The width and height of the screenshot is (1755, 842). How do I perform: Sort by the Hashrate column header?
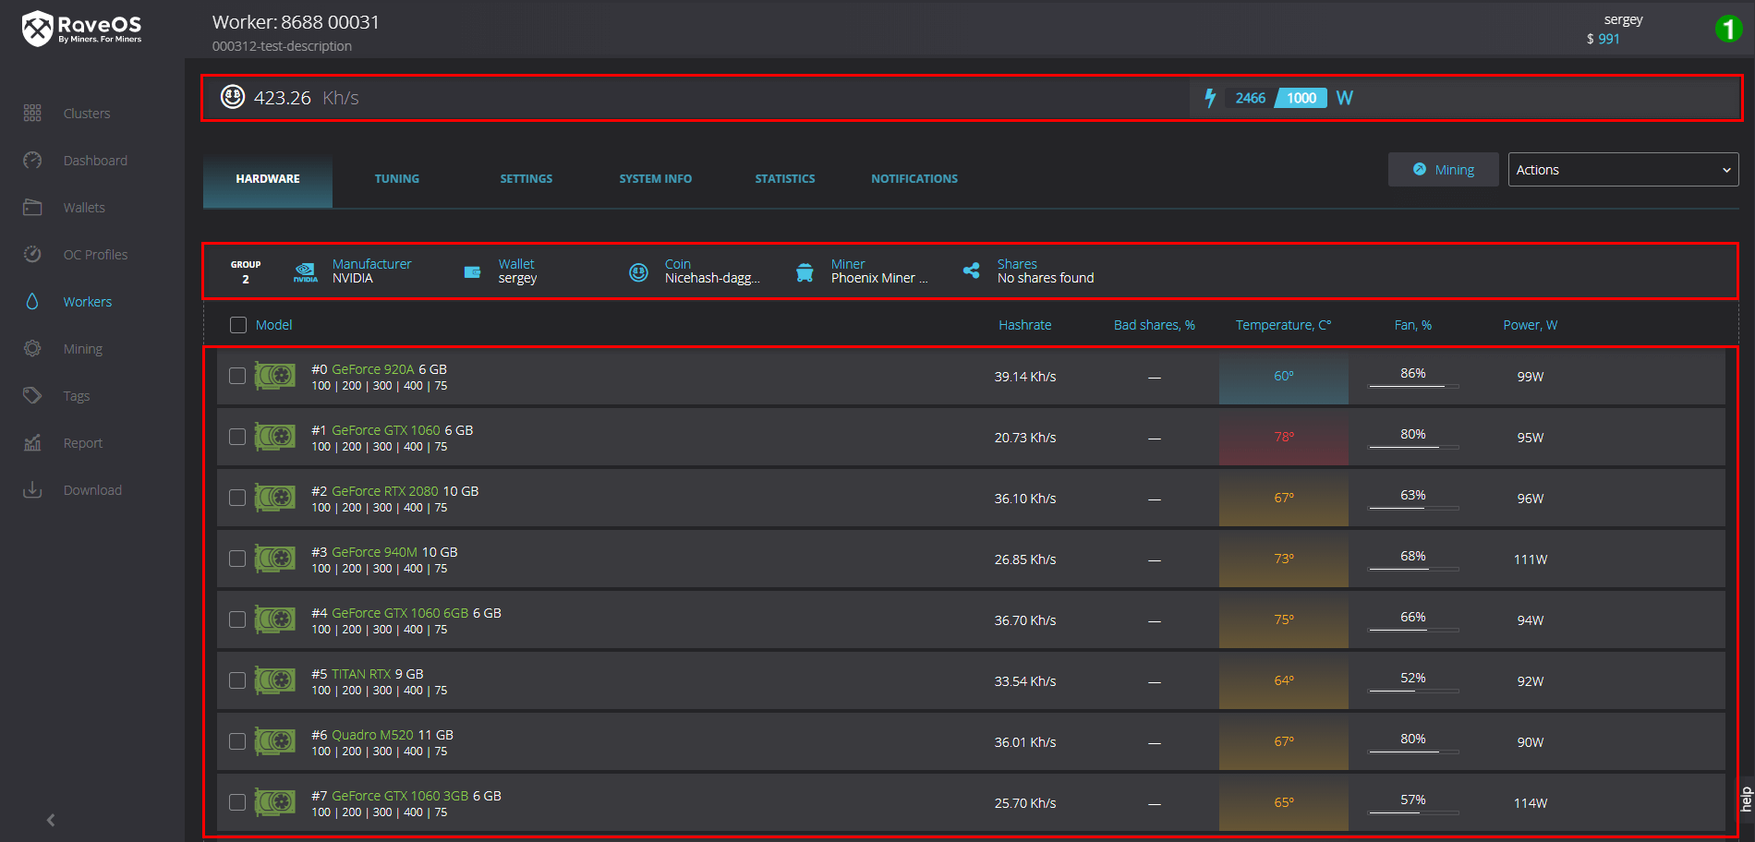click(1024, 325)
